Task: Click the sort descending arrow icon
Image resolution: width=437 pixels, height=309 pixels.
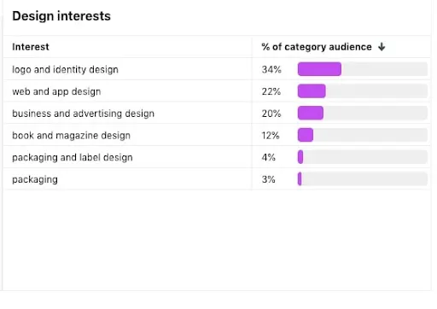Action: point(382,47)
